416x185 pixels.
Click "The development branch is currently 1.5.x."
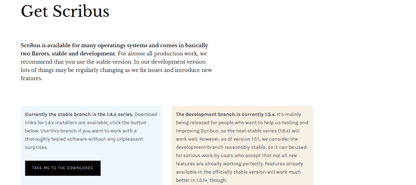coord(226,114)
